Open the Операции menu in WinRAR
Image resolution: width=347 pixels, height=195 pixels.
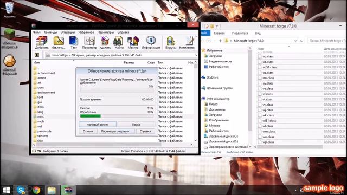(x=67, y=32)
